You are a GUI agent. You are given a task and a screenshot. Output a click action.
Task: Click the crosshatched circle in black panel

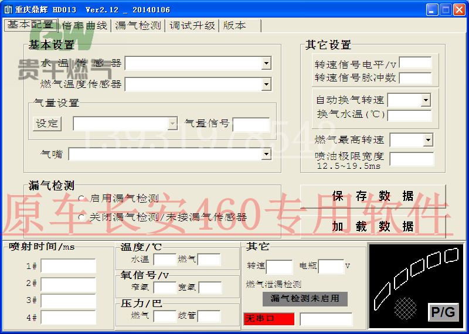(x=405, y=308)
